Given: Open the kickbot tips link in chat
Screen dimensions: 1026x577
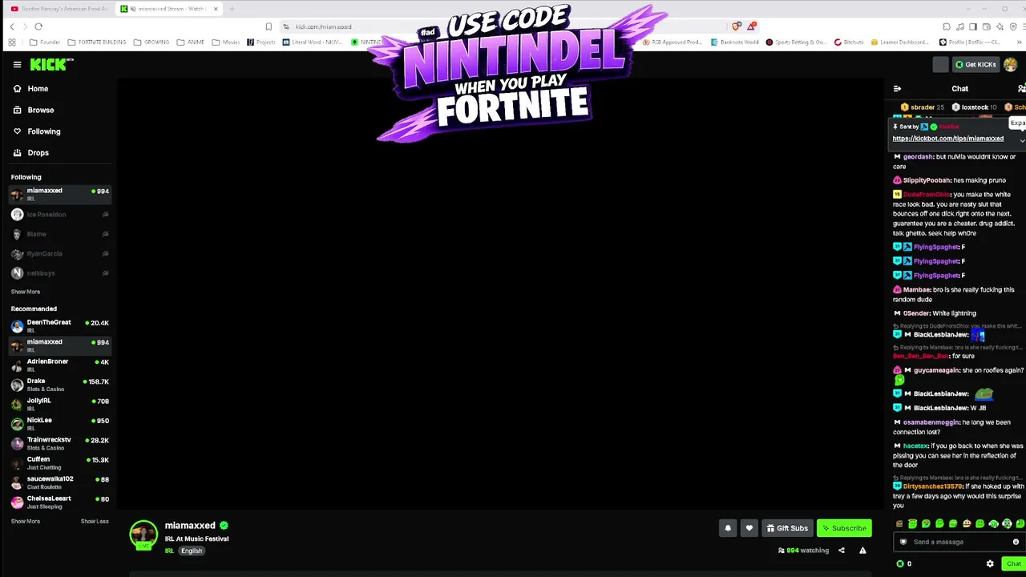Looking at the screenshot, I should tap(947, 139).
